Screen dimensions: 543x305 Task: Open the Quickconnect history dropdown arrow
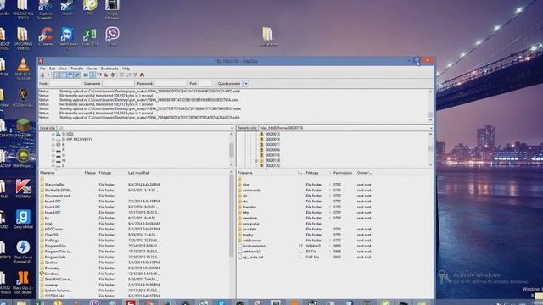coord(246,83)
